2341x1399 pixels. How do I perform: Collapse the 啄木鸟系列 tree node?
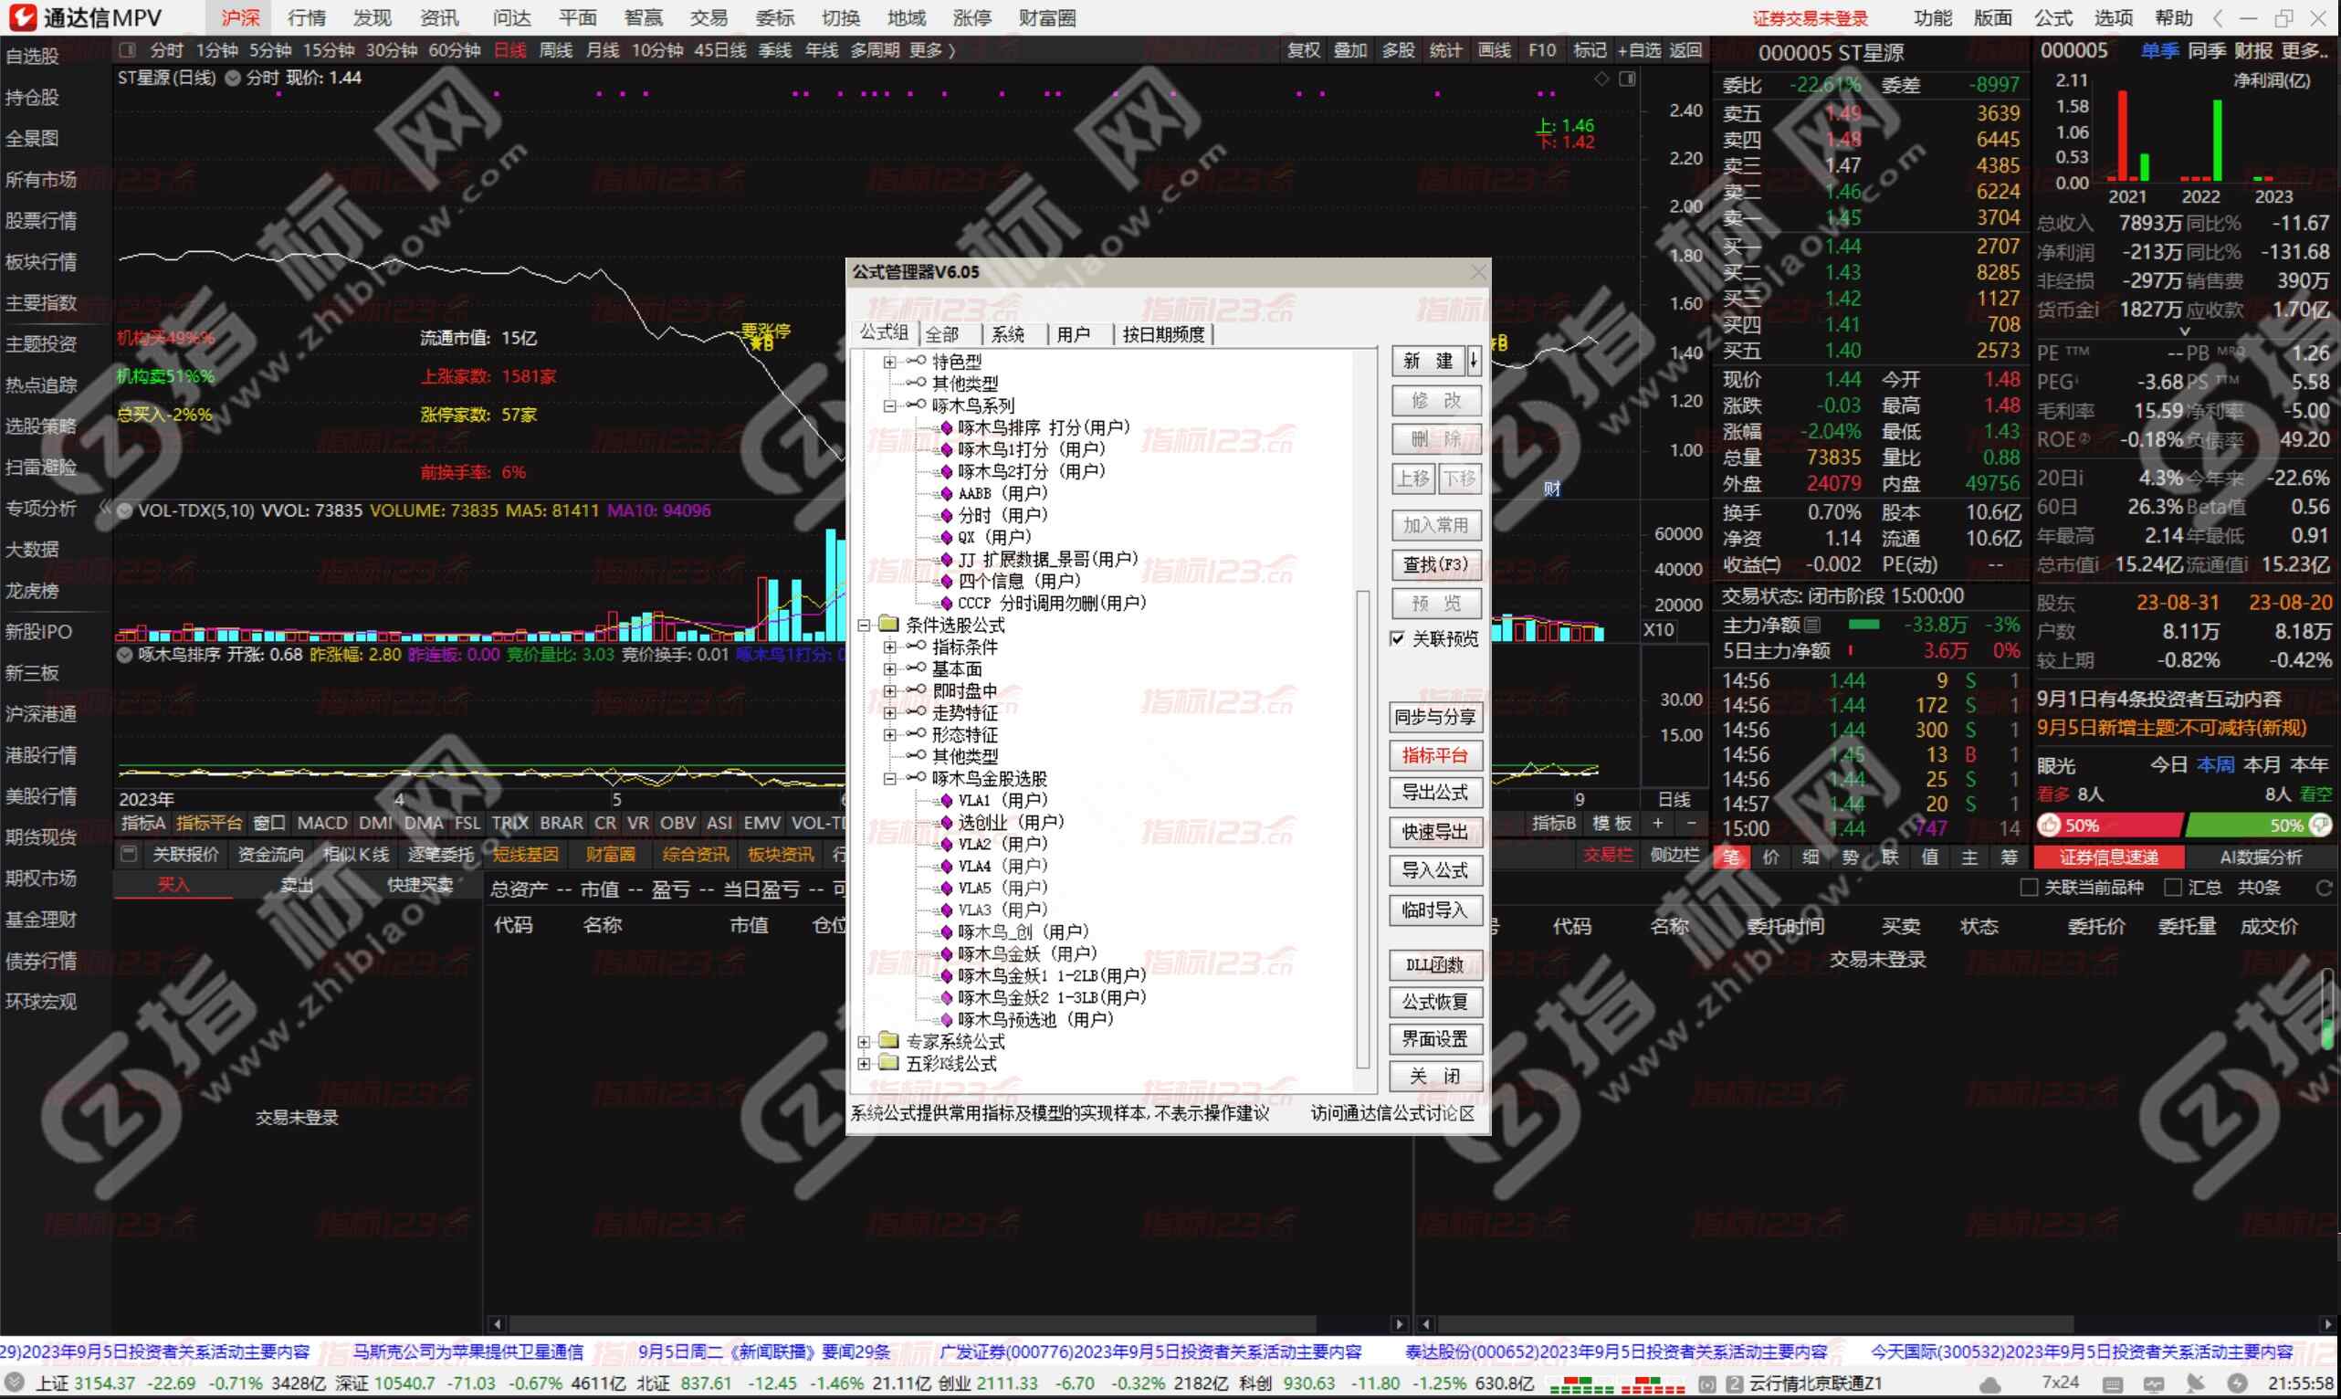[x=888, y=405]
